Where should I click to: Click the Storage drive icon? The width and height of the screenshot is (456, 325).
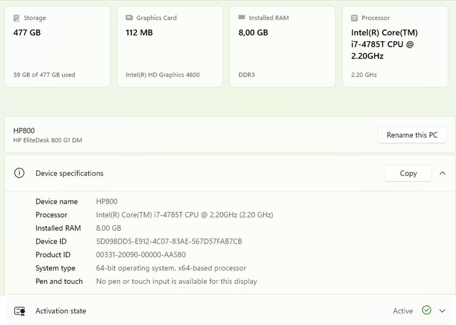coord(17,18)
